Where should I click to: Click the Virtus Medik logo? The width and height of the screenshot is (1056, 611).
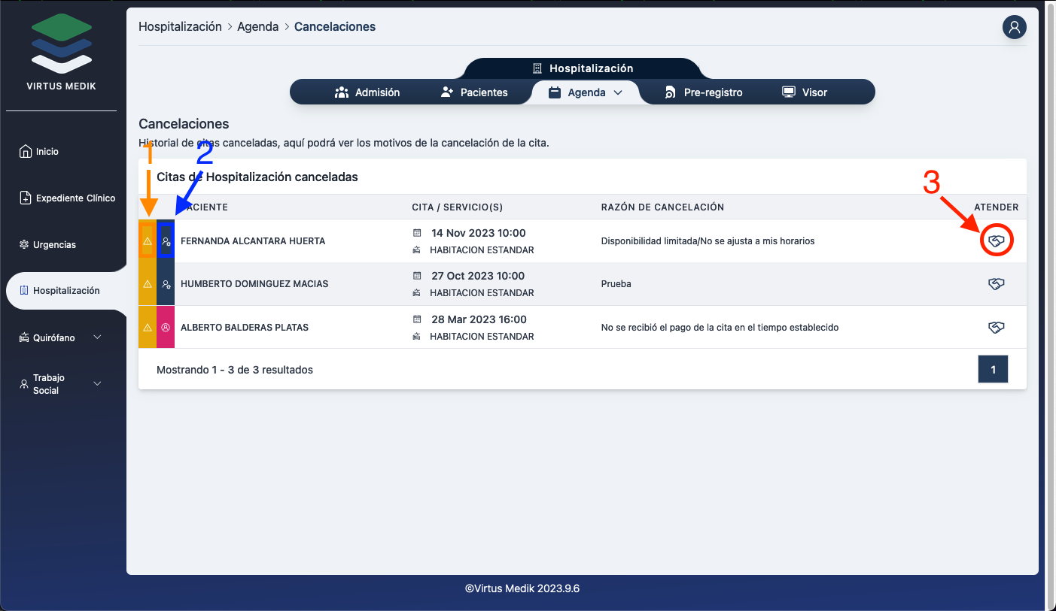(x=62, y=47)
